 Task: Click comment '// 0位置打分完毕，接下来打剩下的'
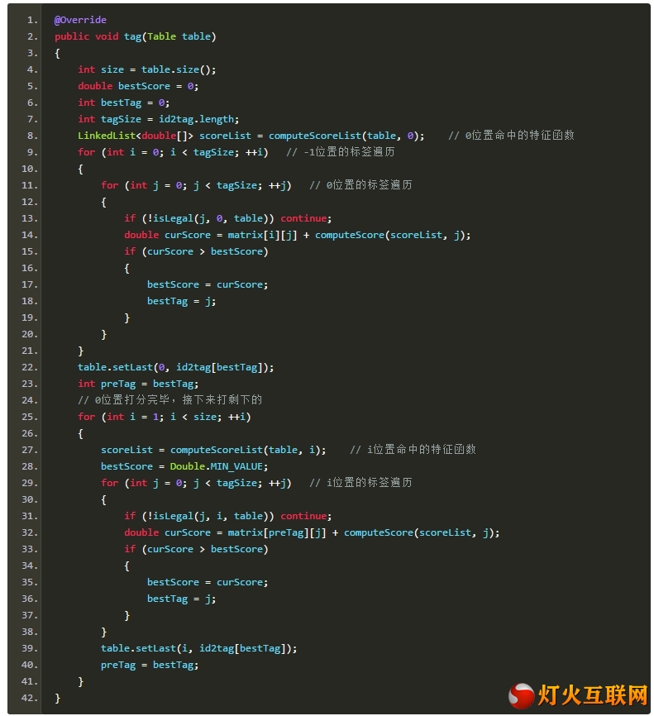click(169, 400)
